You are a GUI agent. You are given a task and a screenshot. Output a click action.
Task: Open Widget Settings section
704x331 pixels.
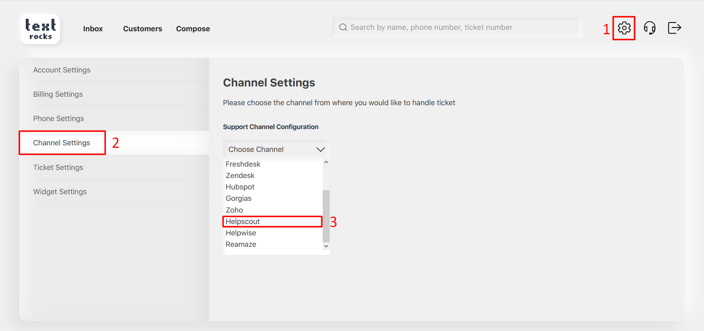60,192
